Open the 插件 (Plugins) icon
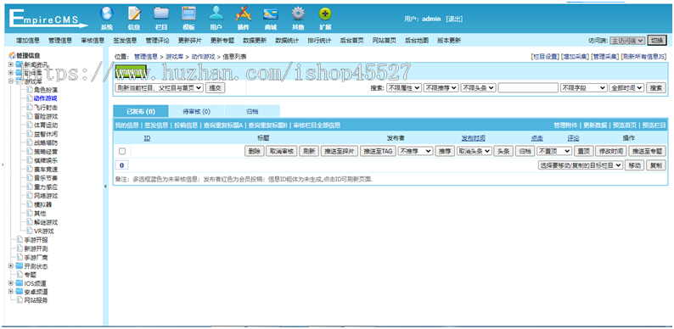Viewport: 674px width, 329px height. (243, 14)
